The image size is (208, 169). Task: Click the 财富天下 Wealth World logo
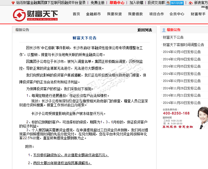coord(35,15)
